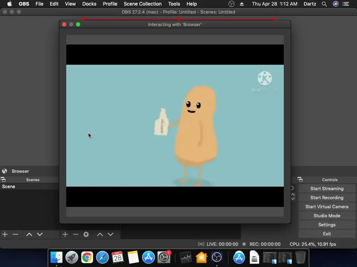Open the Stocks app in the Dock

pos(186,258)
